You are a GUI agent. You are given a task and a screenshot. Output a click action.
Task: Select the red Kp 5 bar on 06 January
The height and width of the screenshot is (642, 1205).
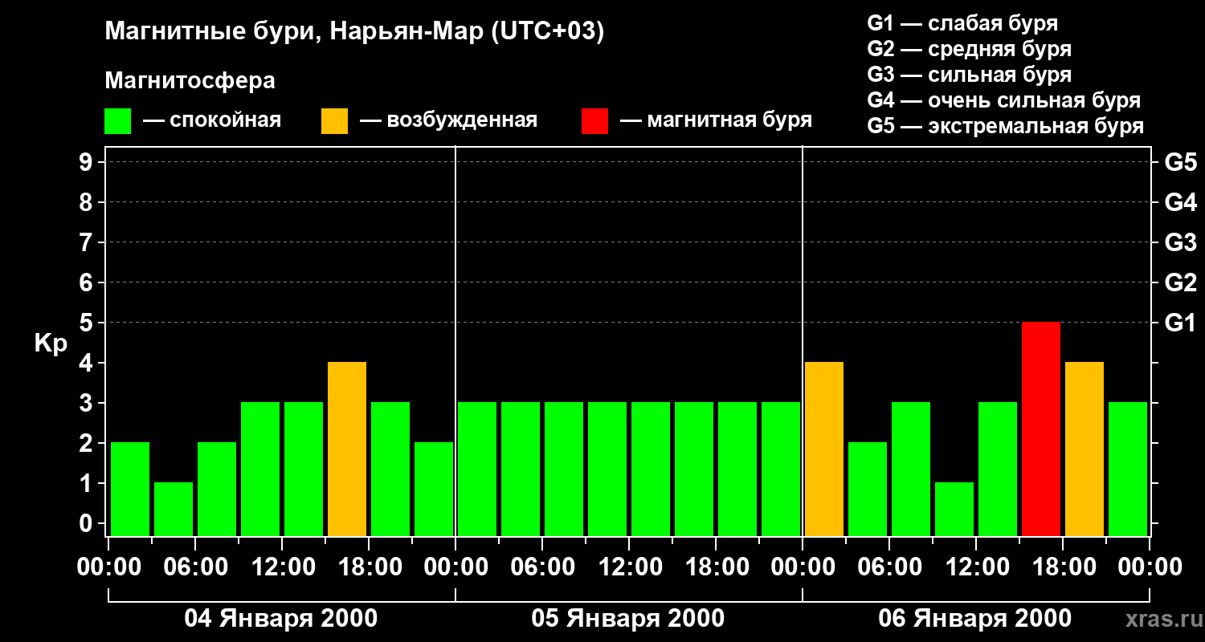[x=1041, y=429]
